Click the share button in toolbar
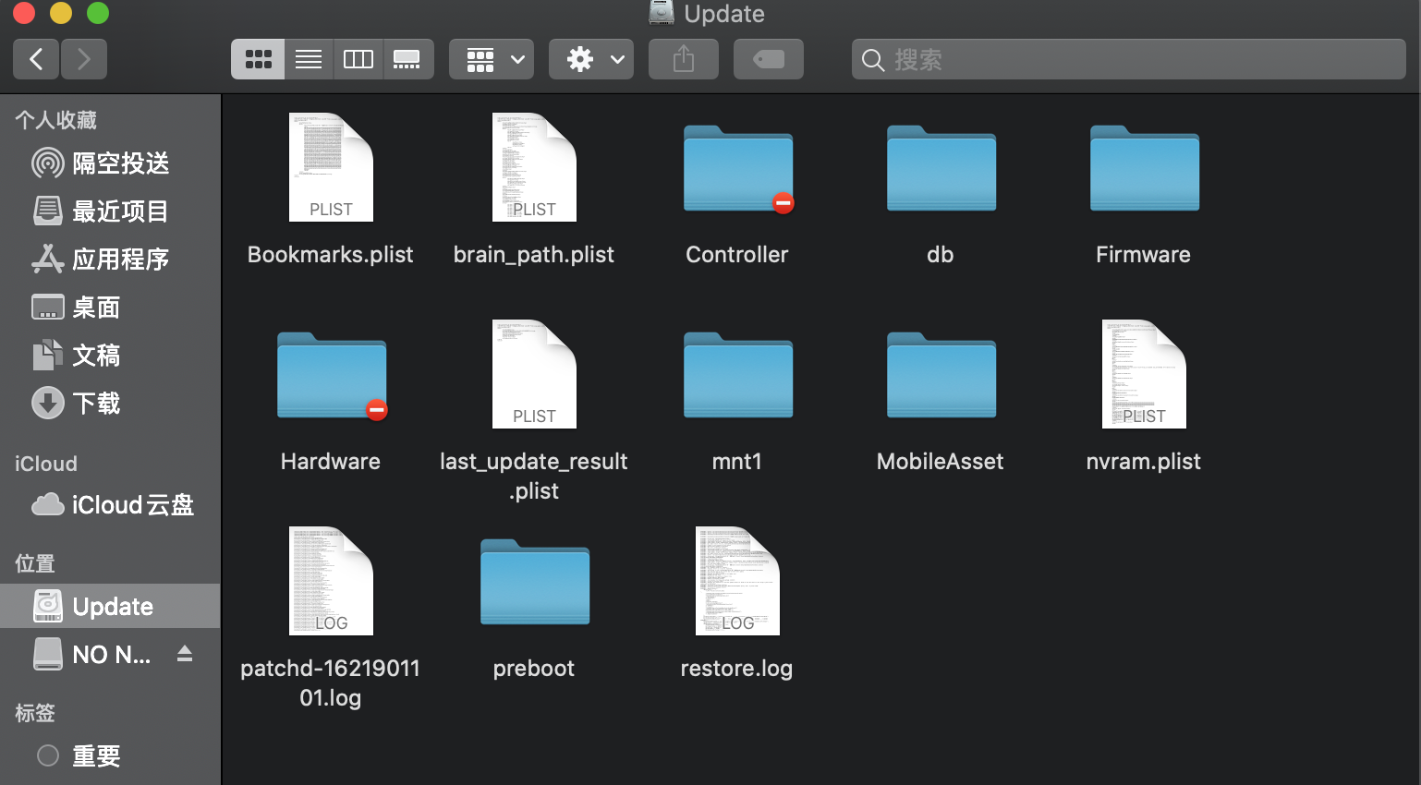Viewport: 1421px width, 785px height. click(684, 60)
